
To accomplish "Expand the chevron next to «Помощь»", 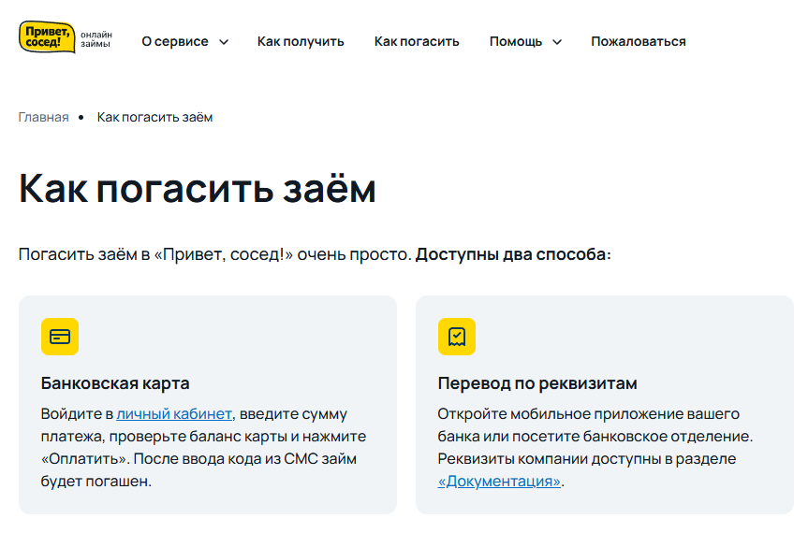I will coord(557,42).
